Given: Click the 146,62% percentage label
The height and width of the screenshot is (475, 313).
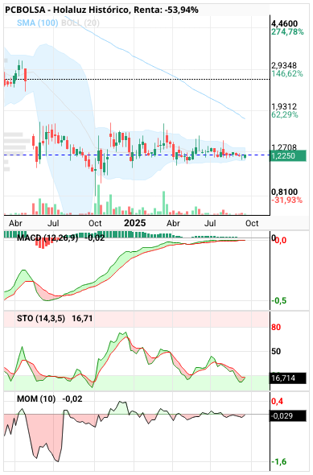Looking at the screenshot, I should 287,73.
